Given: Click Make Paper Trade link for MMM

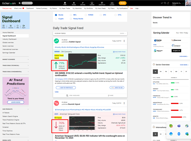Looking at the screenshot, I should 119,52.
